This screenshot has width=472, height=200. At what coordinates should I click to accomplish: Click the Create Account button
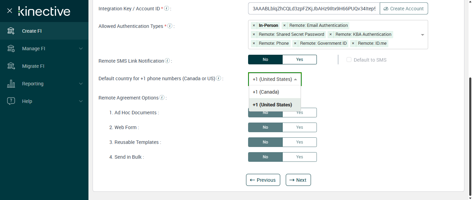(x=404, y=9)
